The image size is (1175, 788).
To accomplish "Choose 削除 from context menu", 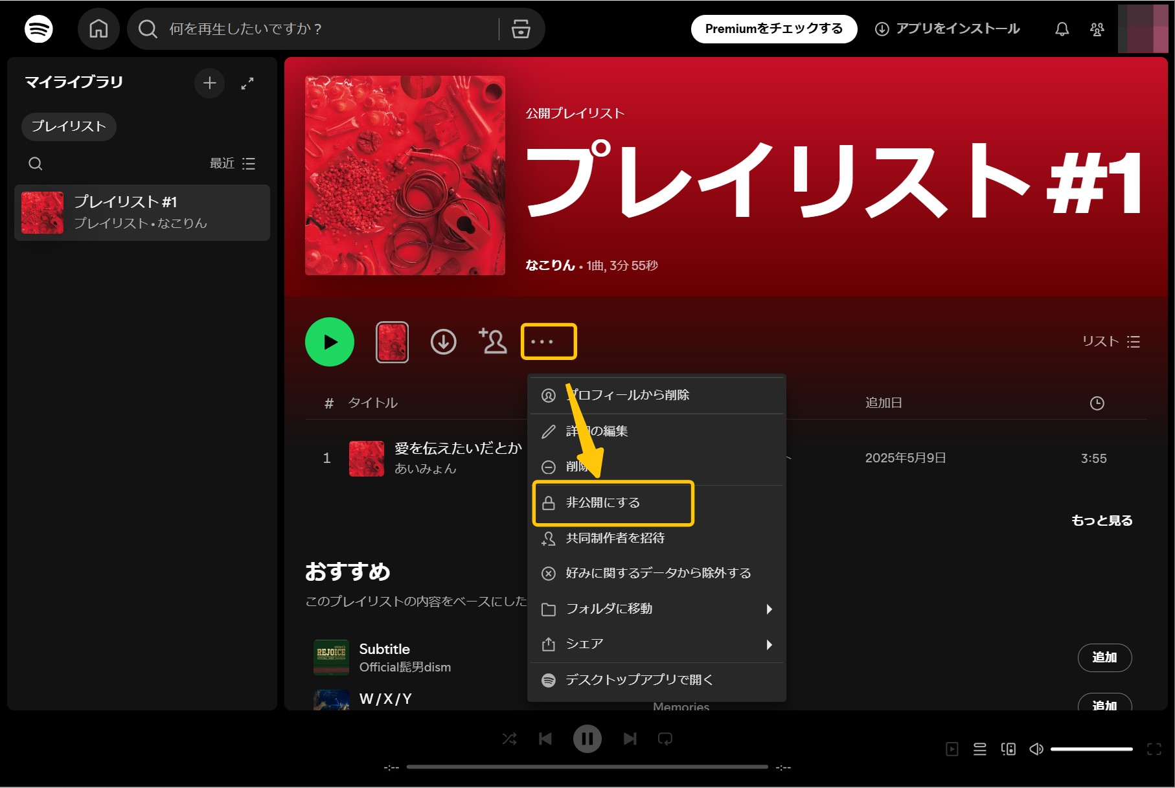I will [657, 467].
